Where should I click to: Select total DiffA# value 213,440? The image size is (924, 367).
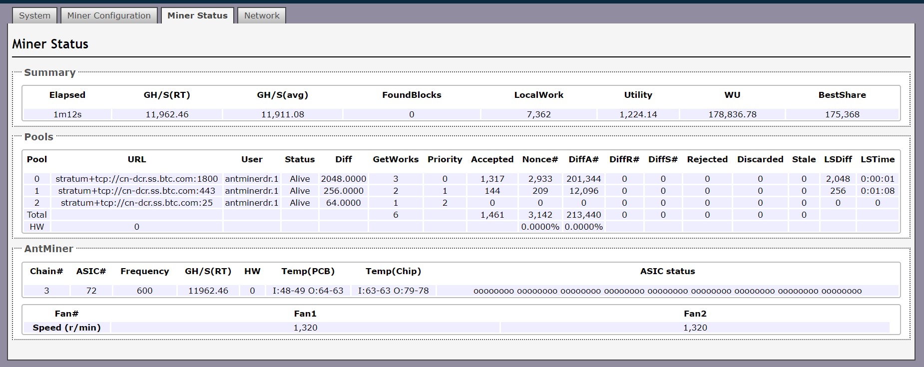click(583, 215)
